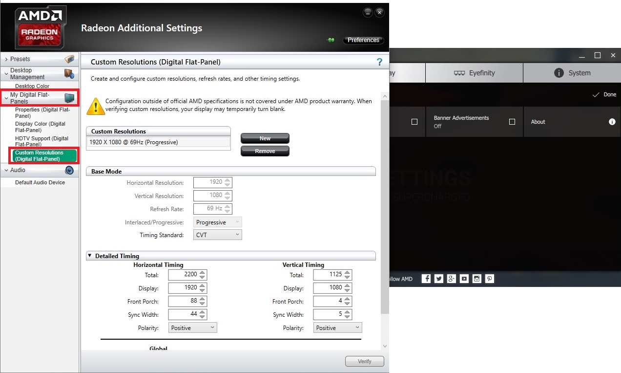
Task: Open the Instagram social icon
Action: pyautogui.click(x=477, y=279)
